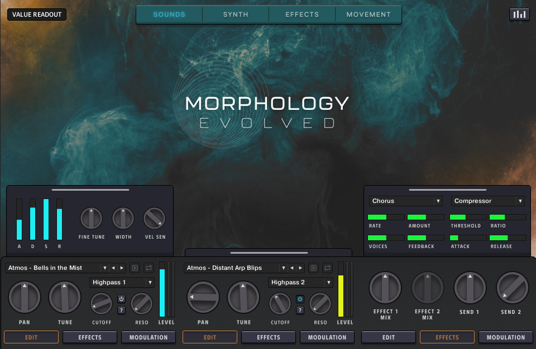Click loop icon for Bells in the Mist sound
Viewport: 536px width, 349px height.
[149, 268]
